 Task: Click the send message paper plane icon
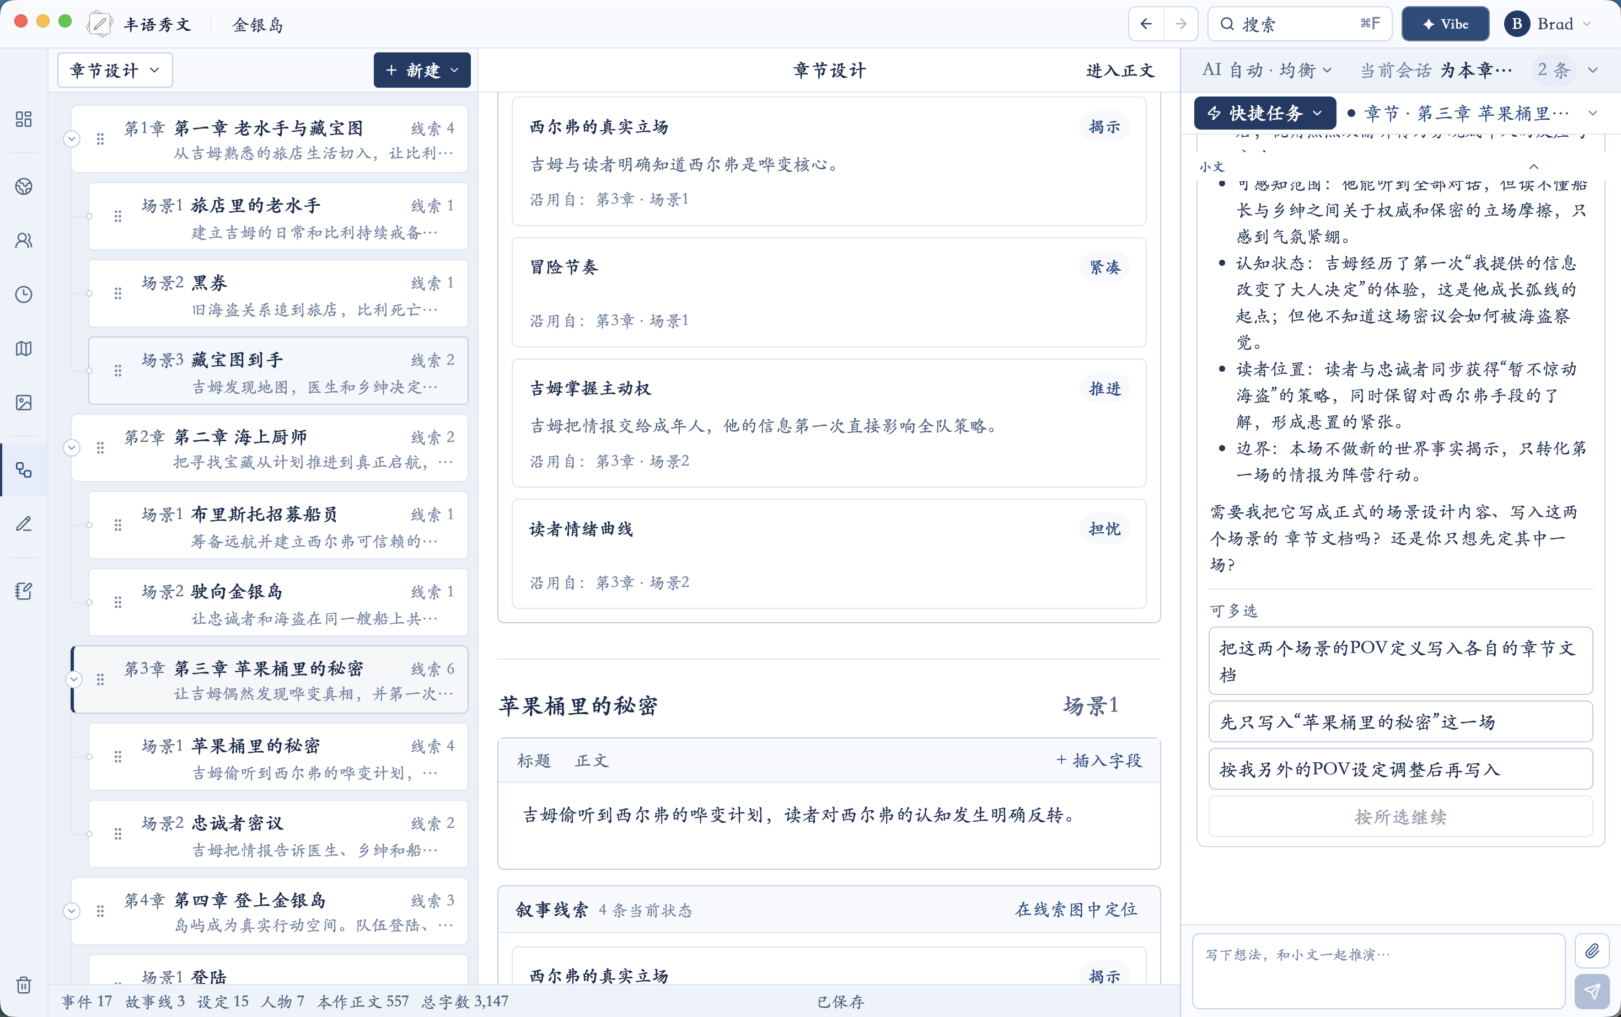click(1591, 991)
